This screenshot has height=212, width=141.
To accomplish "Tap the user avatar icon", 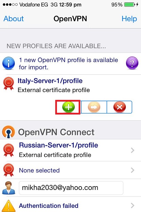I will click(8, 188).
